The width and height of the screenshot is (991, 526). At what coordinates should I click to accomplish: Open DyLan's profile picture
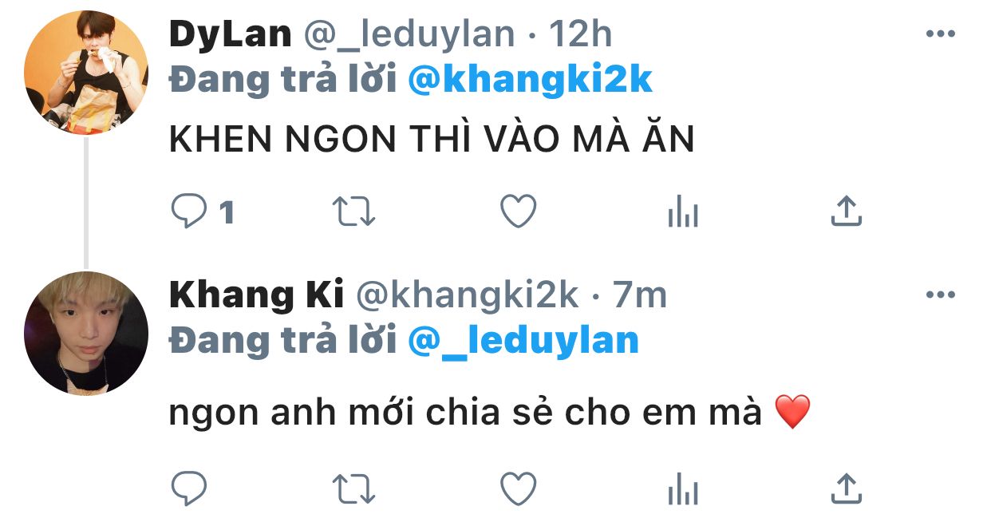pyautogui.click(x=86, y=73)
